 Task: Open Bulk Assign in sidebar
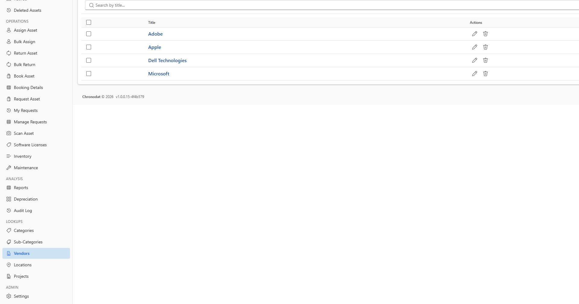(36, 42)
